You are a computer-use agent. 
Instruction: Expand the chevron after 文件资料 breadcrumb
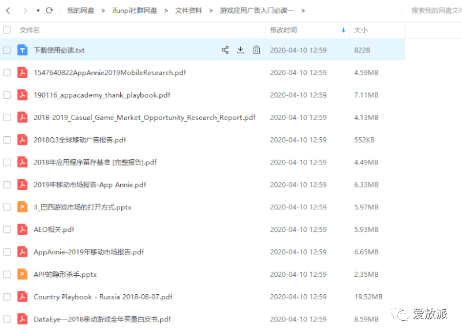coord(211,11)
